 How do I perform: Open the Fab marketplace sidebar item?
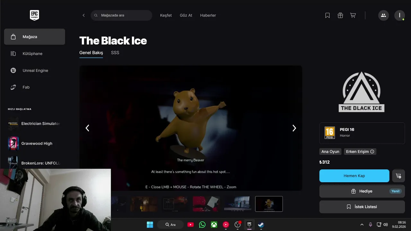[34, 87]
